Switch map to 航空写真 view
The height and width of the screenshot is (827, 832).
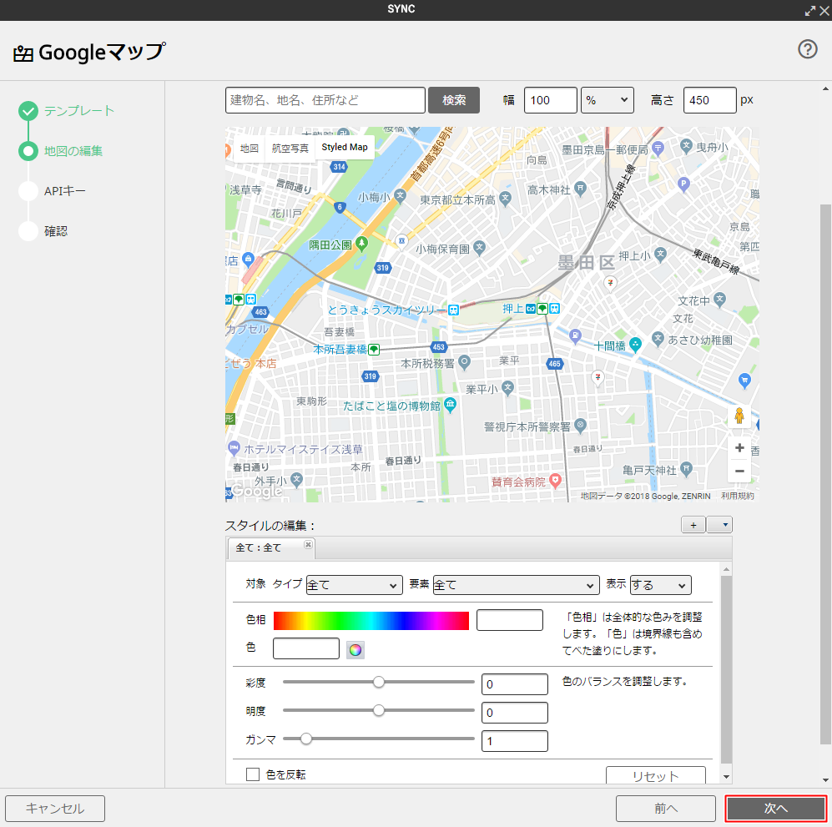tap(290, 148)
